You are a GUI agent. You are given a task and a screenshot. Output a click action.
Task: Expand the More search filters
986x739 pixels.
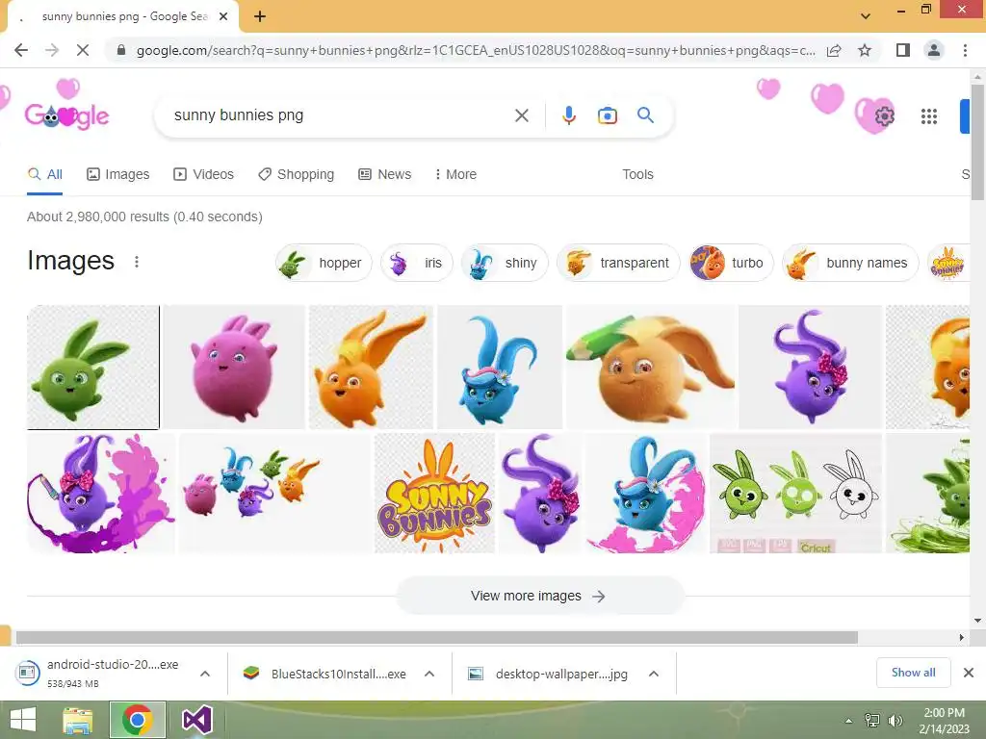pyautogui.click(x=455, y=174)
